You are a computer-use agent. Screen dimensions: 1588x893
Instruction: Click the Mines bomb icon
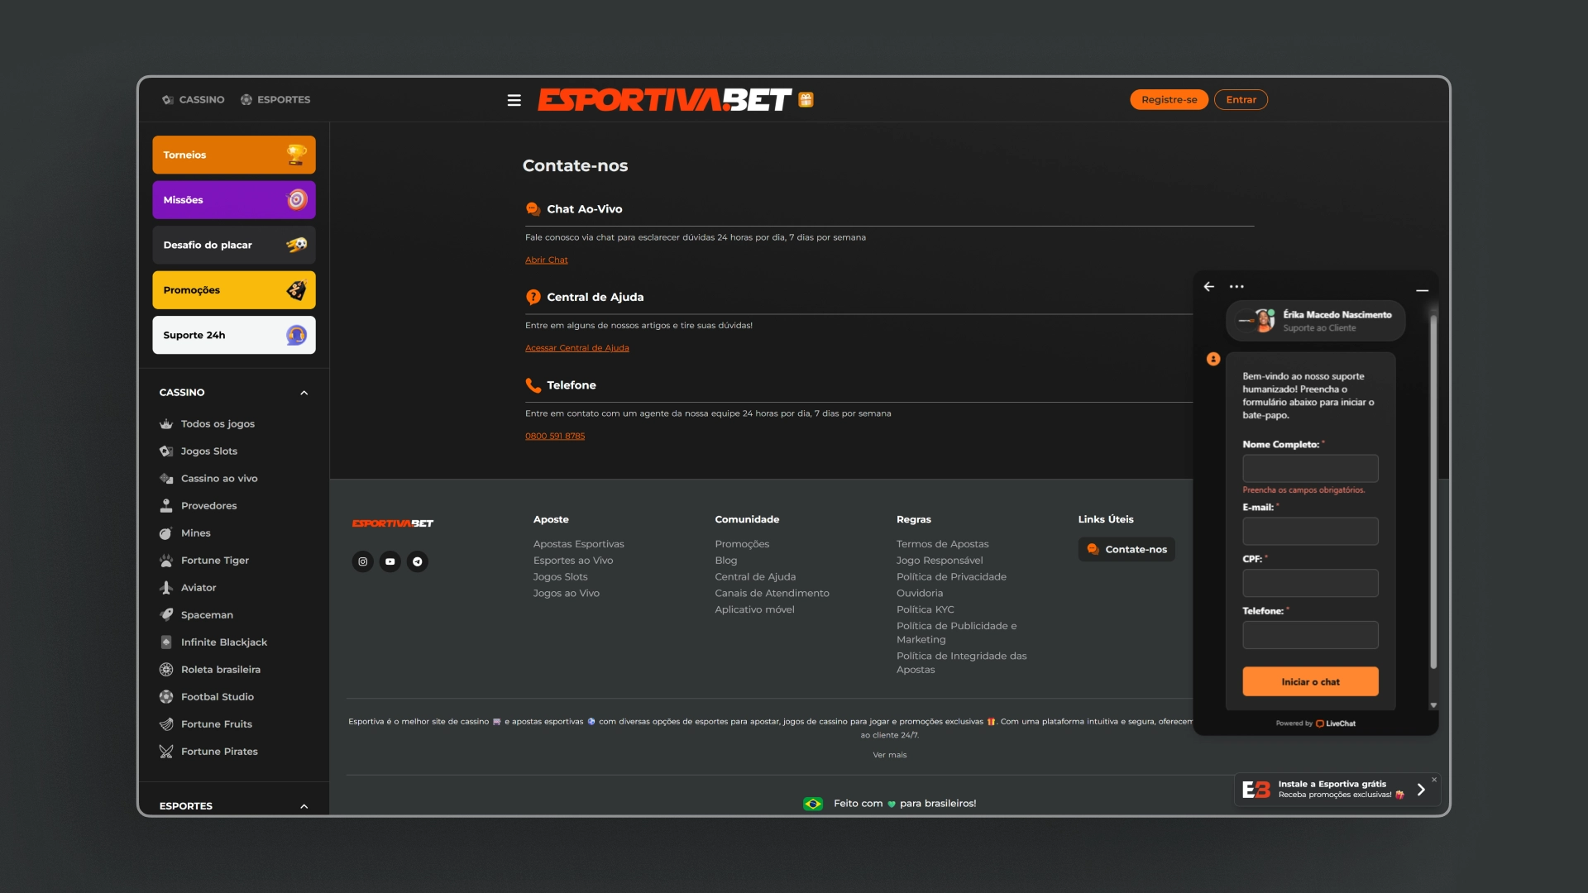click(x=166, y=533)
